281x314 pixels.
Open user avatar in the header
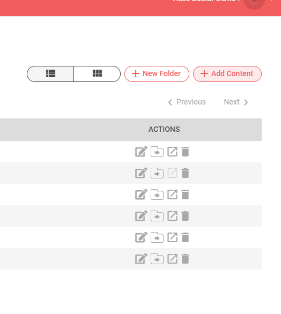tap(254, 3)
